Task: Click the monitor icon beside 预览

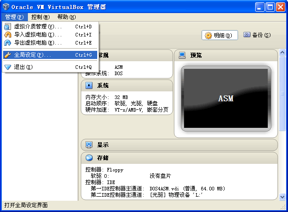Action: 182,55
